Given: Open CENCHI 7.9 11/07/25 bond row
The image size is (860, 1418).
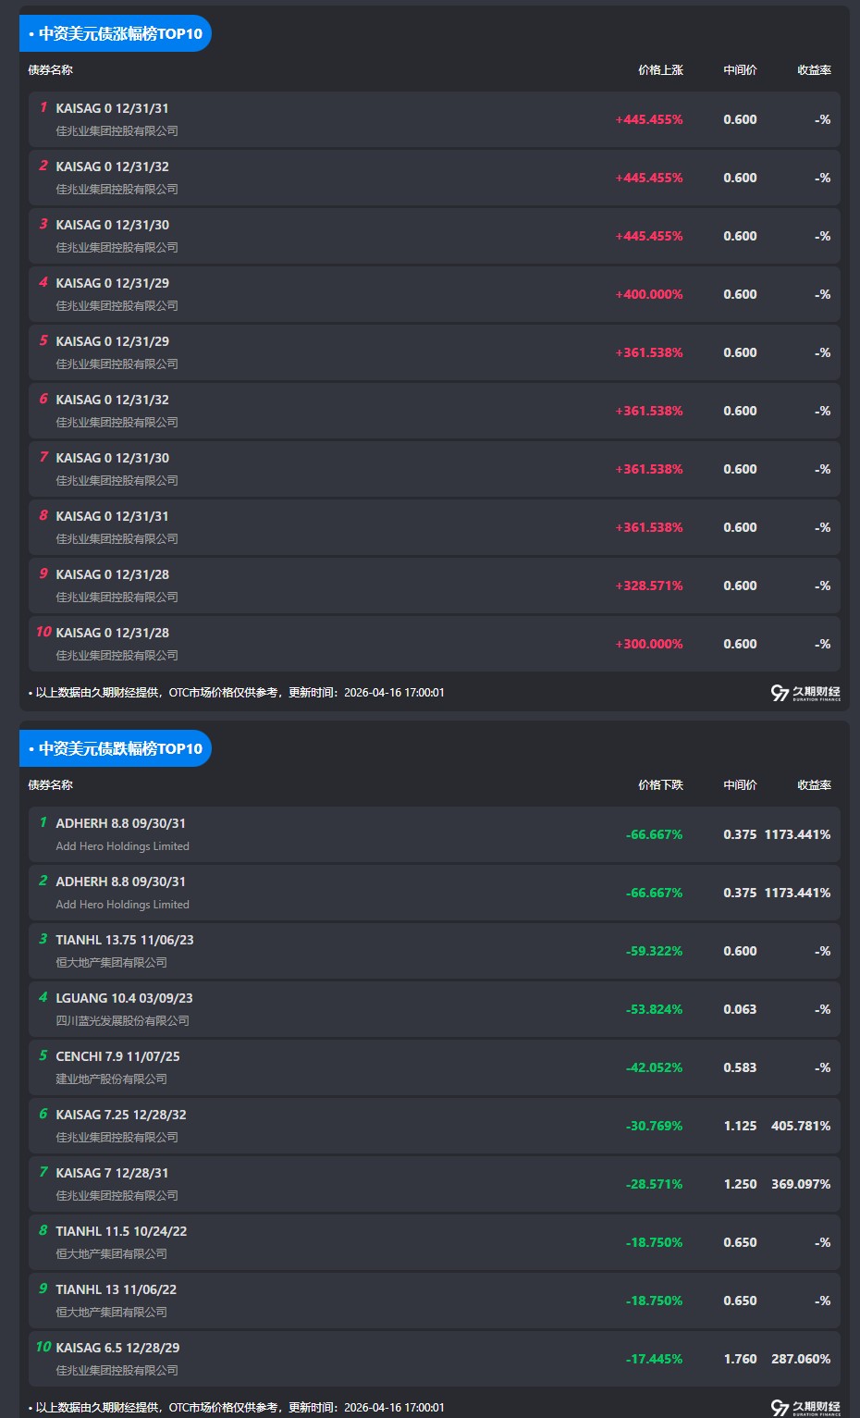Looking at the screenshot, I should (117, 1056).
